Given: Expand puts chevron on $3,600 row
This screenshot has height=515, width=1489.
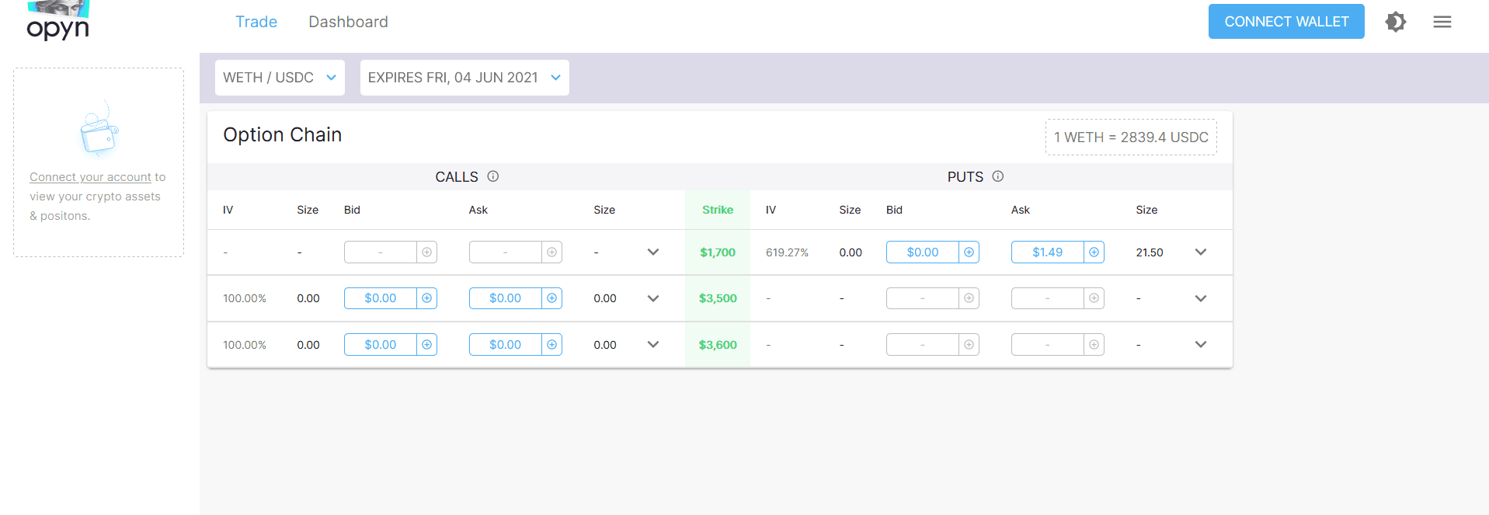Looking at the screenshot, I should click(1200, 345).
